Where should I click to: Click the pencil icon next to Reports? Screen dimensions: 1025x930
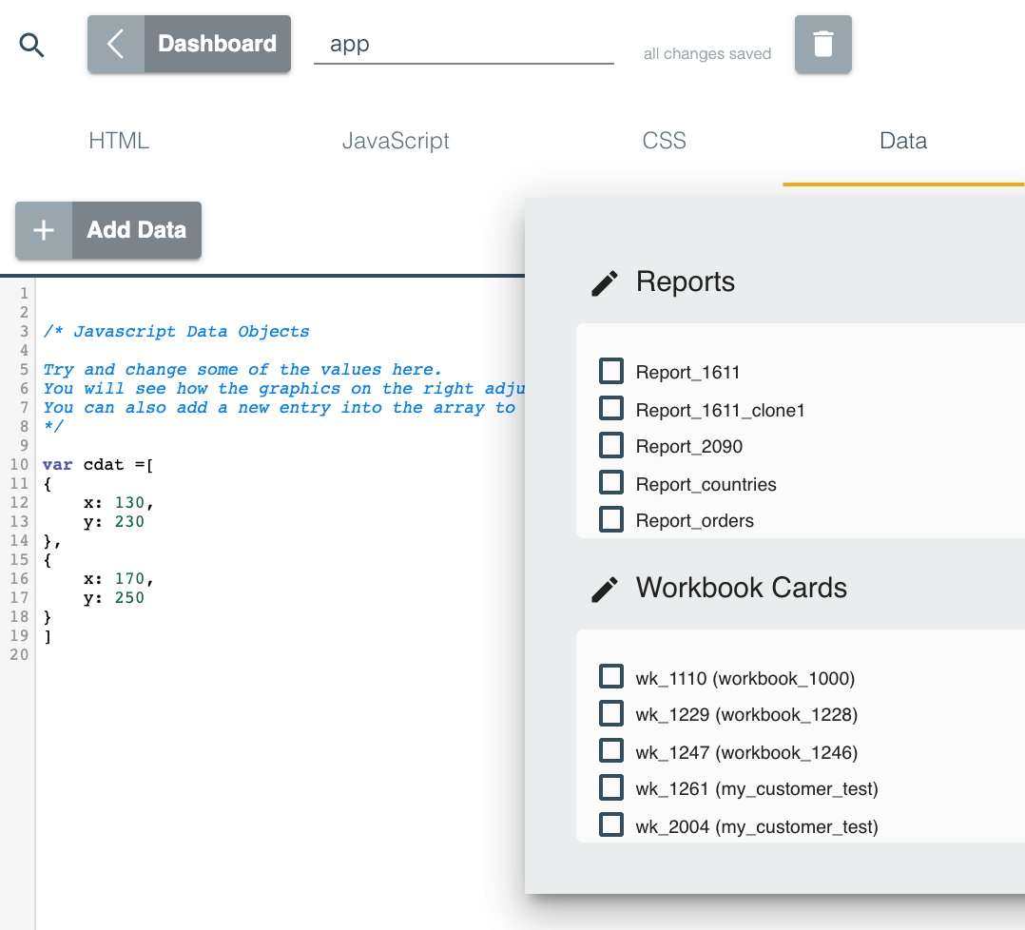point(605,282)
